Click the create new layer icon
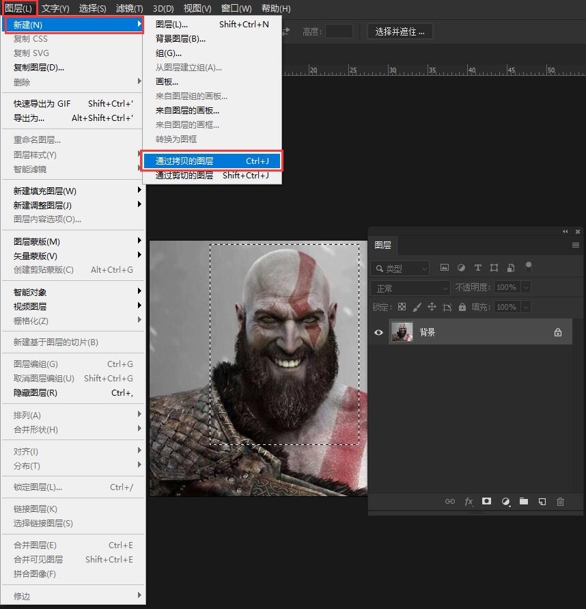The height and width of the screenshot is (609, 586). click(542, 502)
